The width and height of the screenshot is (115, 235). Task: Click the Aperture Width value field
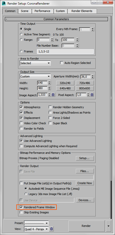click(x=86, y=77)
